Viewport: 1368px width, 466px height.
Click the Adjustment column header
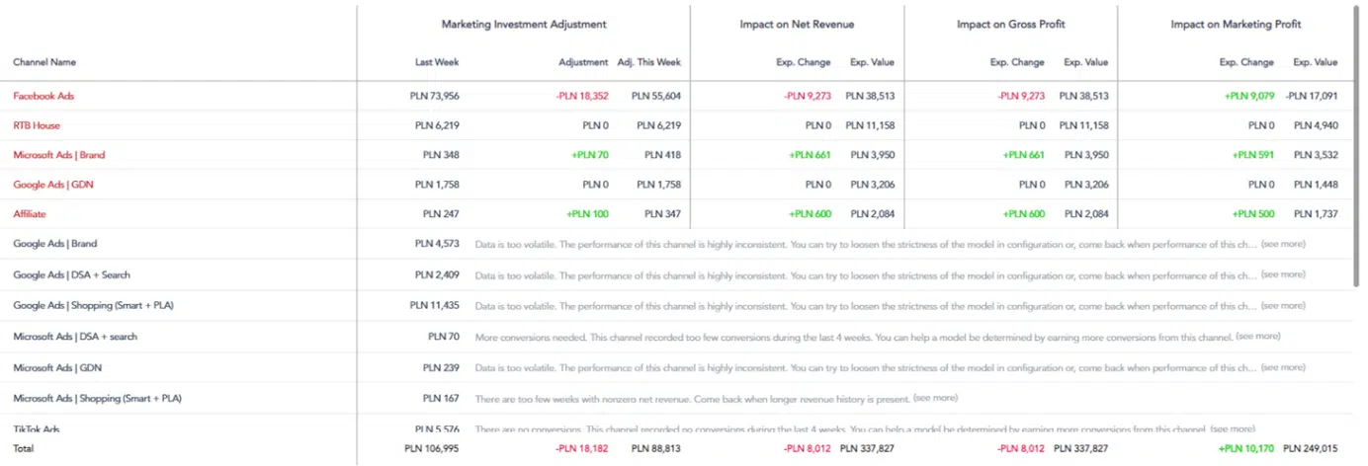click(x=583, y=62)
